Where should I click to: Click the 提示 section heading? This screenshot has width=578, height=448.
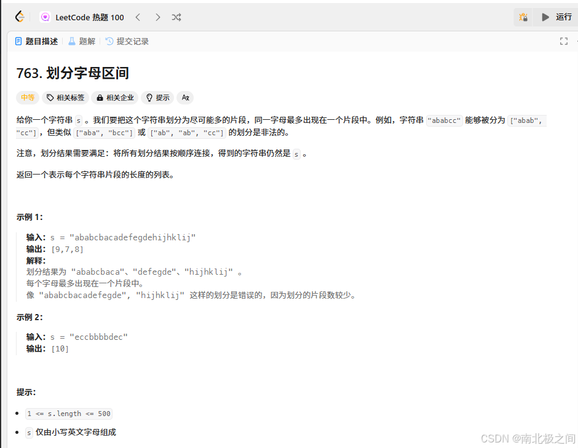26,392
